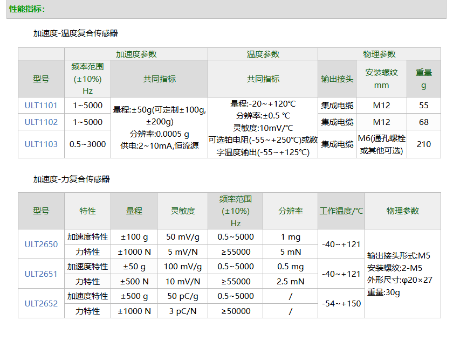Open the ULT2651 model link

point(41,274)
